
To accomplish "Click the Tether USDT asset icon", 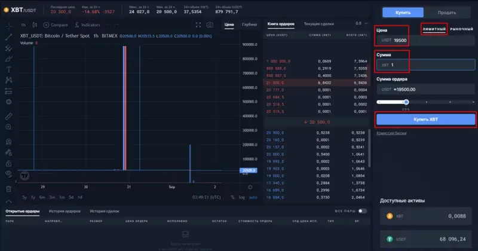I will [x=390, y=239].
